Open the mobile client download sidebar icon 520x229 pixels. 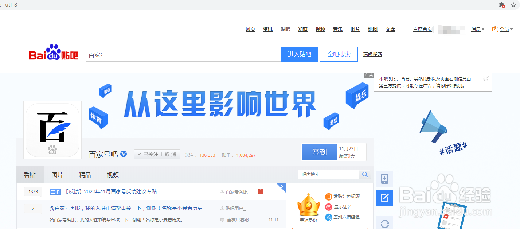(x=384, y=179)
